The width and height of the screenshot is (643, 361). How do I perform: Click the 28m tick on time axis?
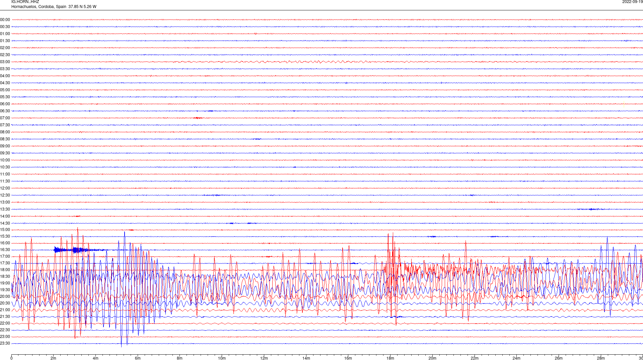[600, 358]
